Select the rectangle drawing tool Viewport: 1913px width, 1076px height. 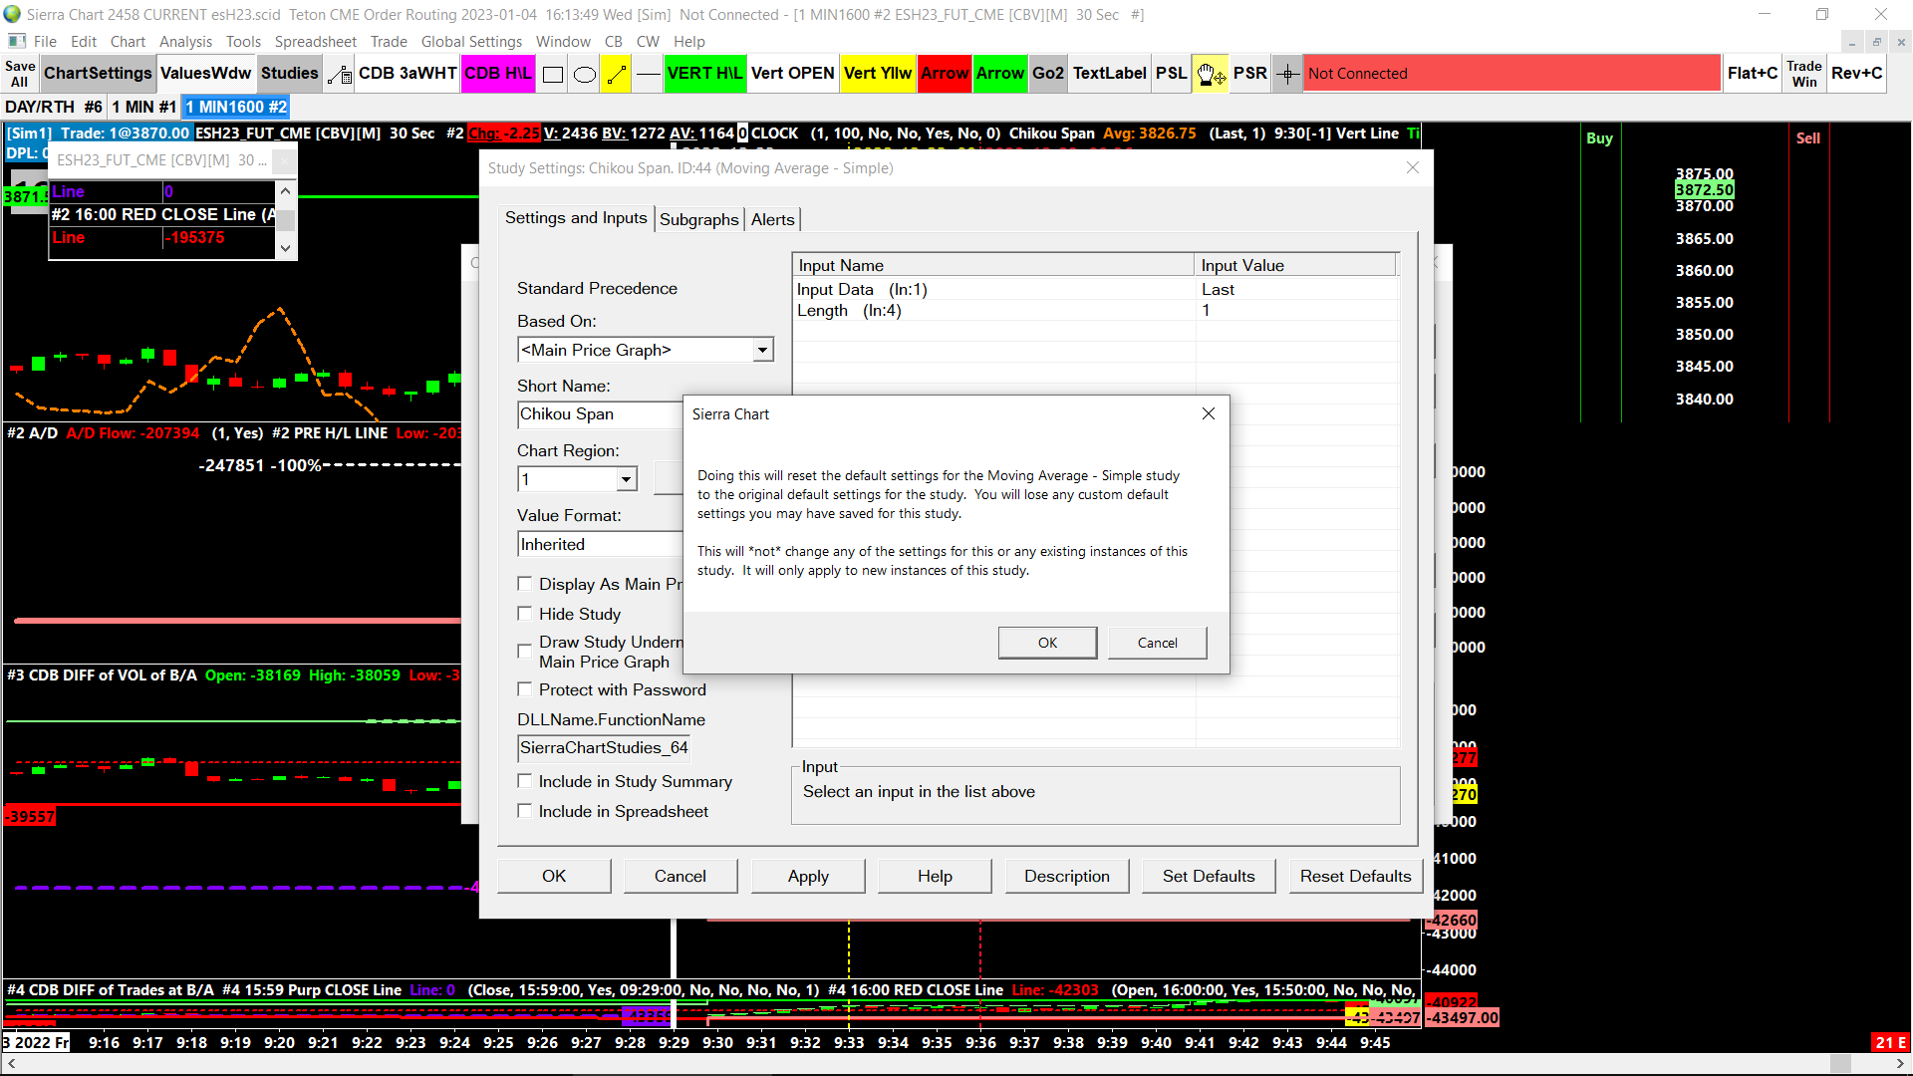[553, 74]
